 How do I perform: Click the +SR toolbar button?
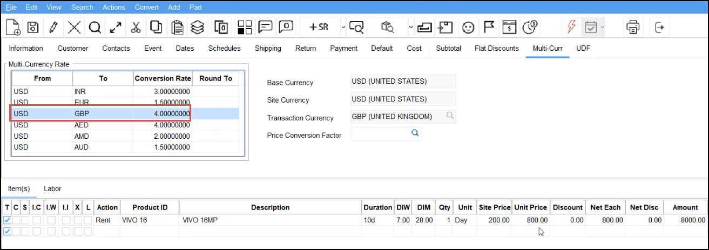319,27
